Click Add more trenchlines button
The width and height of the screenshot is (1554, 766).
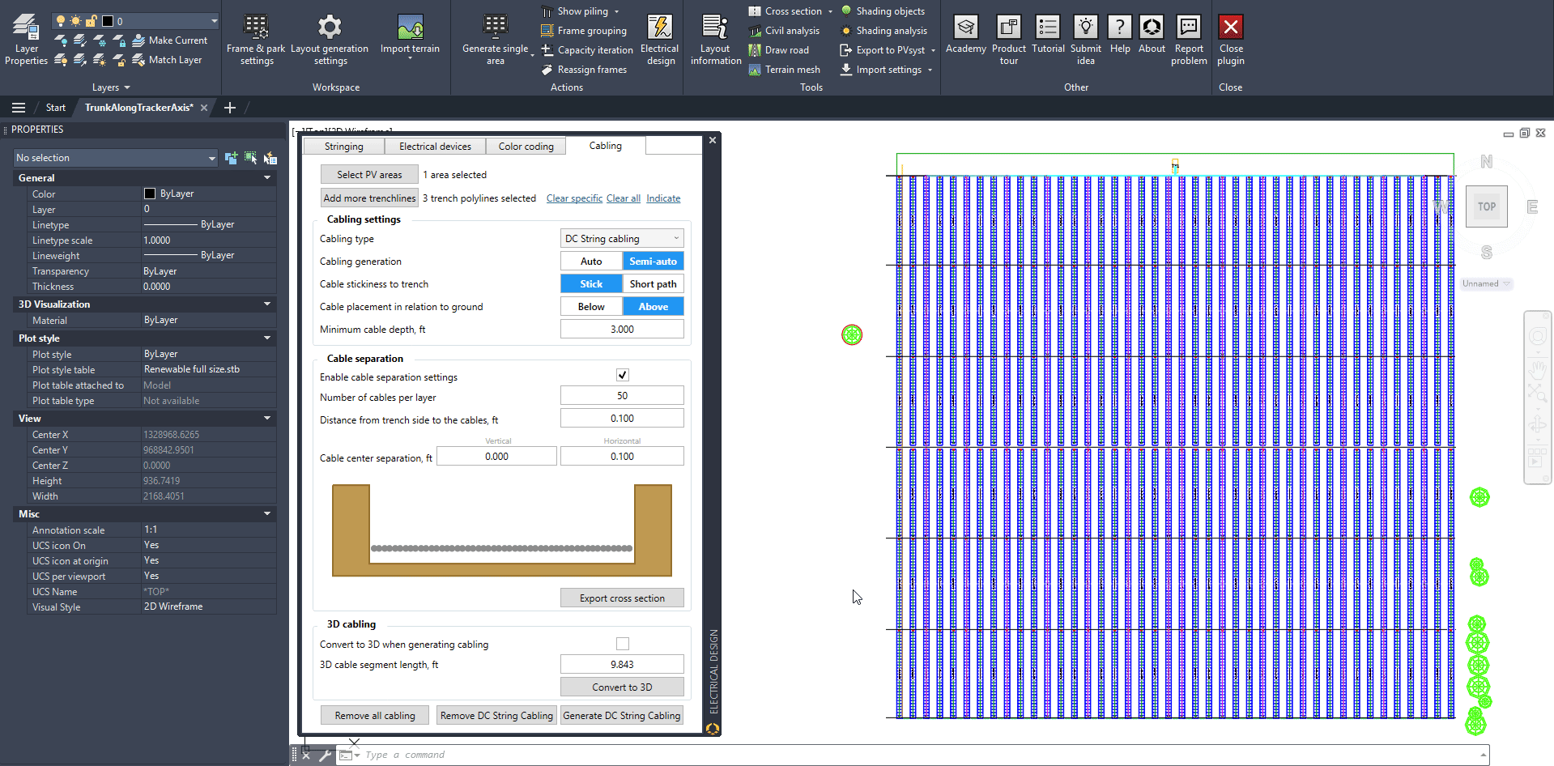point(369,198)
